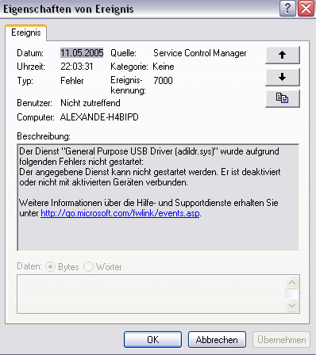This screenshot has width=316, height=355.
Task: Click the Datum label
Action: pos(30,53)
